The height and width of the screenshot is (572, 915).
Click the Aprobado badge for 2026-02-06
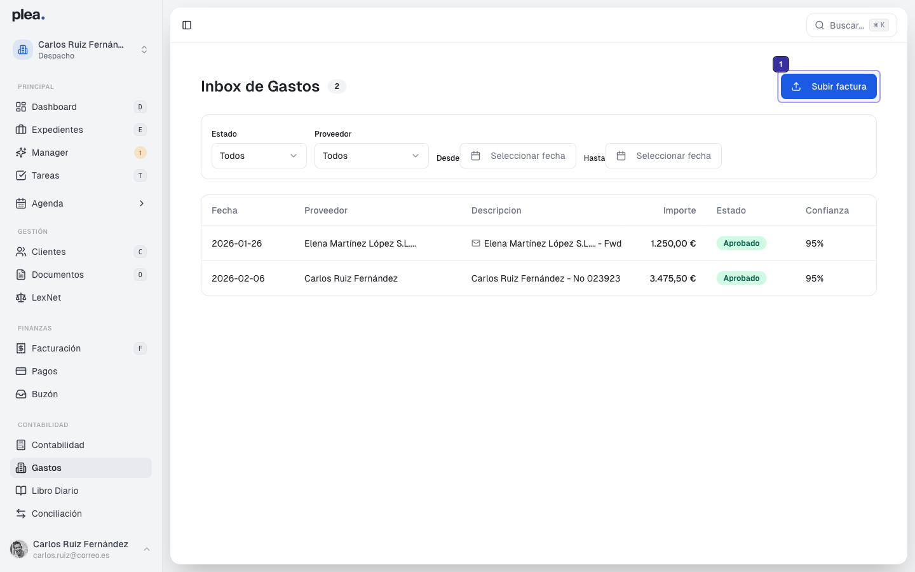(x=742, y=278)
